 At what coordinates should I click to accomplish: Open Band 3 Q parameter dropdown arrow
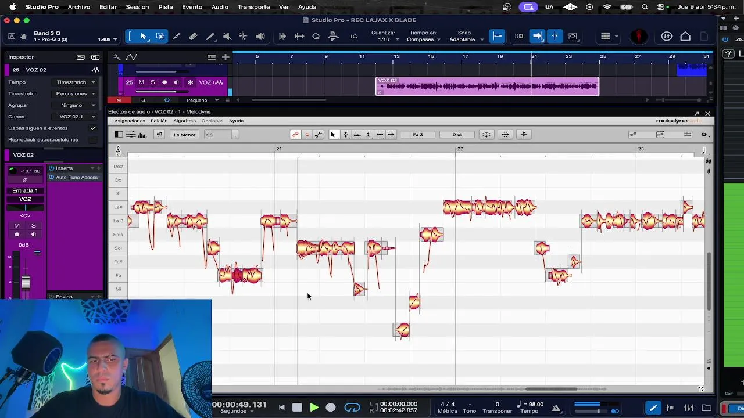(115, 39)
